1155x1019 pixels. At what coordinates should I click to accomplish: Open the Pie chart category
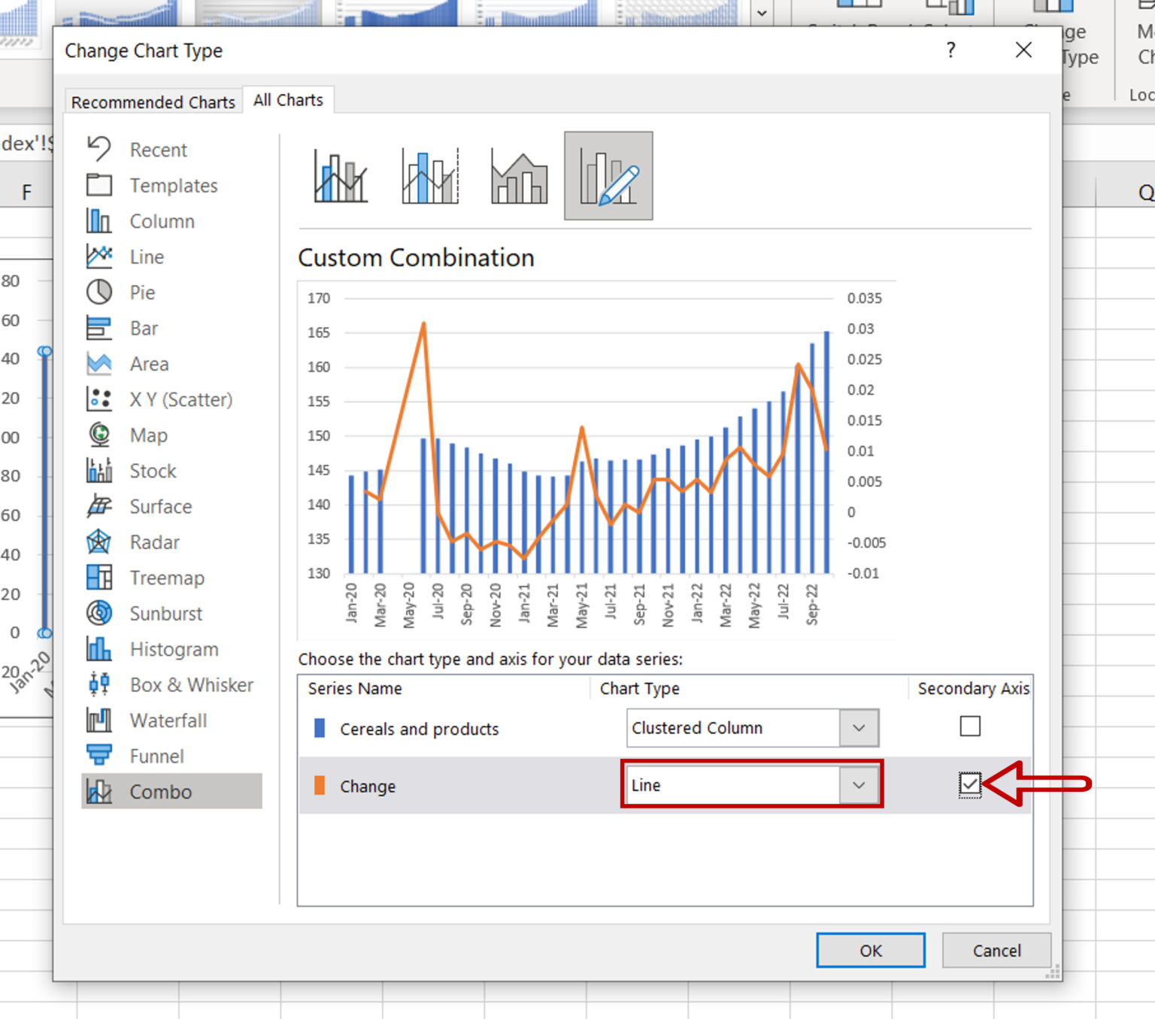click(x=141, y=293)
